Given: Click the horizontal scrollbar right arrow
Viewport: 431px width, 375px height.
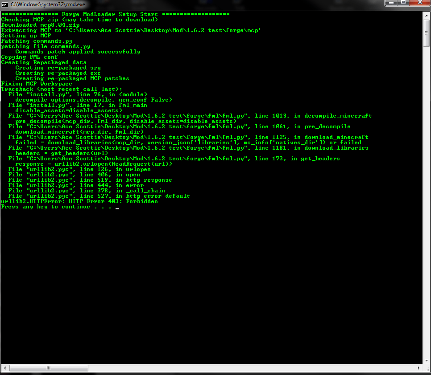Looking at the screenshot, I should click(x=419, y=368).
